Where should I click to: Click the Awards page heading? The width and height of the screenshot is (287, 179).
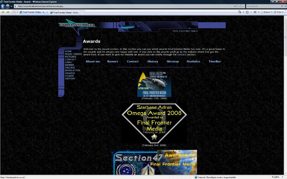pos(92,41)
